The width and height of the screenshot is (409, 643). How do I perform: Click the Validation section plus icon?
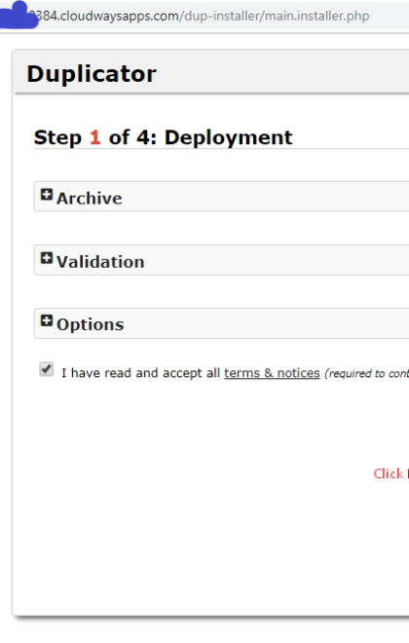tap(47, 258)
